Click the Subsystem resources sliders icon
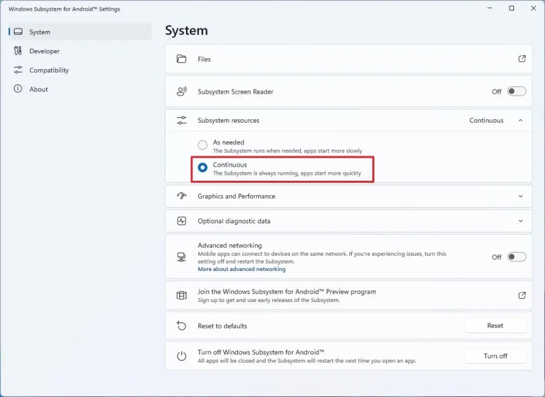Screen dimensions: 545x397 click(x=182, y=120)
